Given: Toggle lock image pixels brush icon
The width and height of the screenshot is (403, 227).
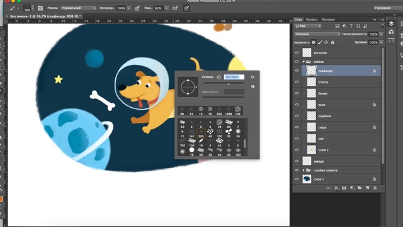Looking at the screenshot, I should click(320, 42).
